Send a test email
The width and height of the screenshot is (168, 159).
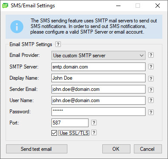pos(37,149)
